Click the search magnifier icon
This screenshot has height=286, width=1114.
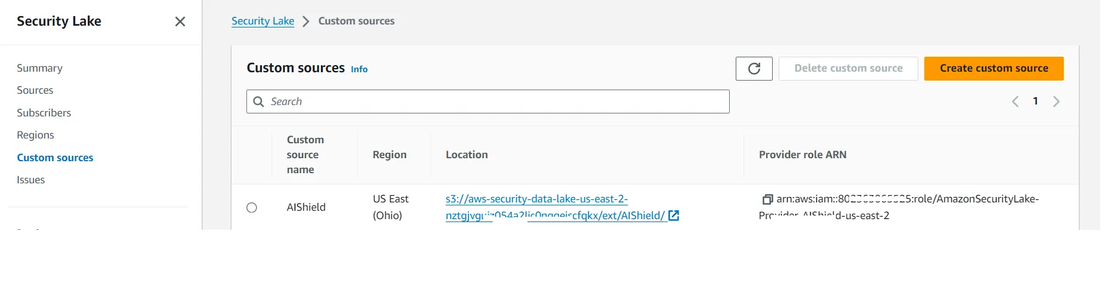click(x=258, y=102)
